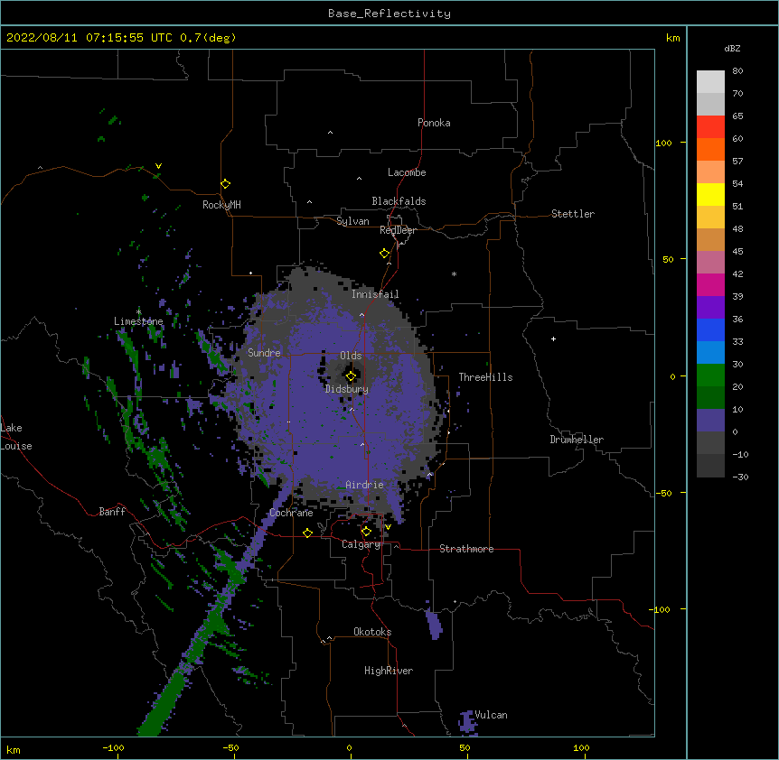Image resolution: width=779 pixels, height=760 pixels.
Task: Click the -100 tick on the bottom axis
Action: coord(113,747)
